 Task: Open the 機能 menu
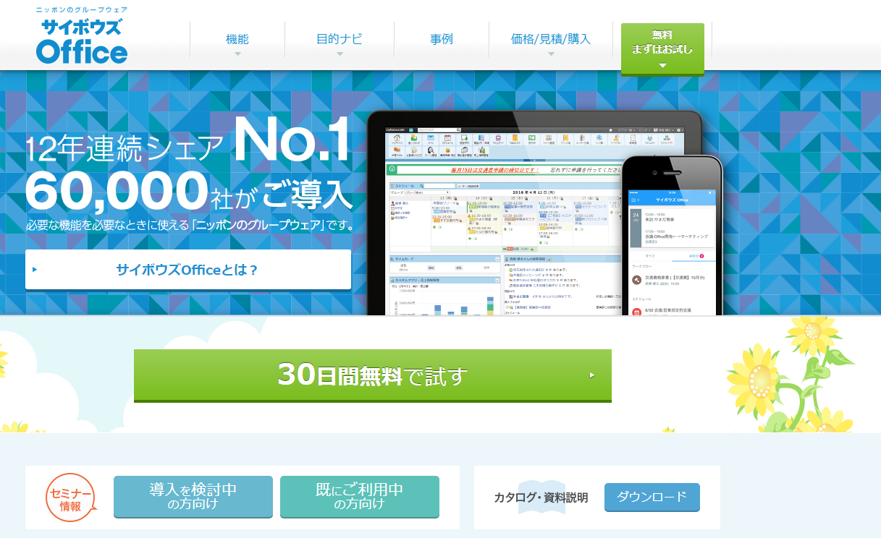237,40
